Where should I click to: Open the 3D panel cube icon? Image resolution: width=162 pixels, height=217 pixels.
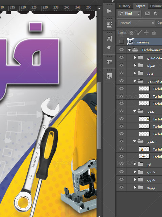click(x=109, y=24)
